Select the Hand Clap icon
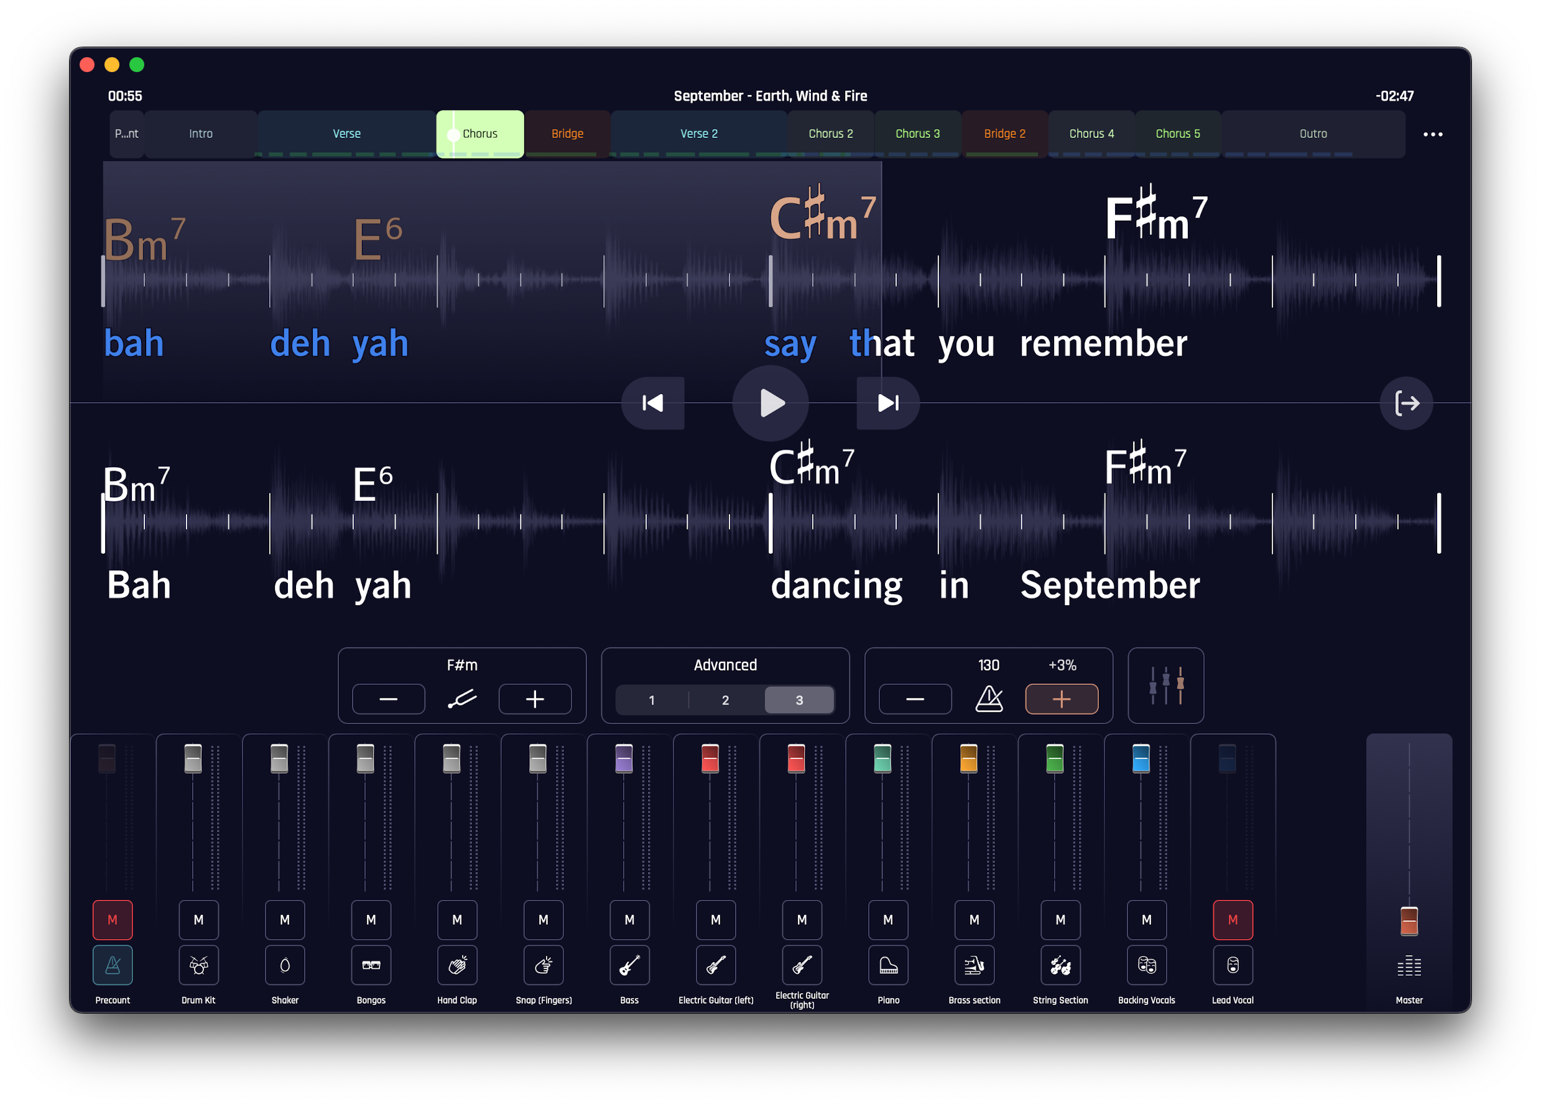Image resolution: width=1541 pixels, height=1105 pixels. (456, 965)
